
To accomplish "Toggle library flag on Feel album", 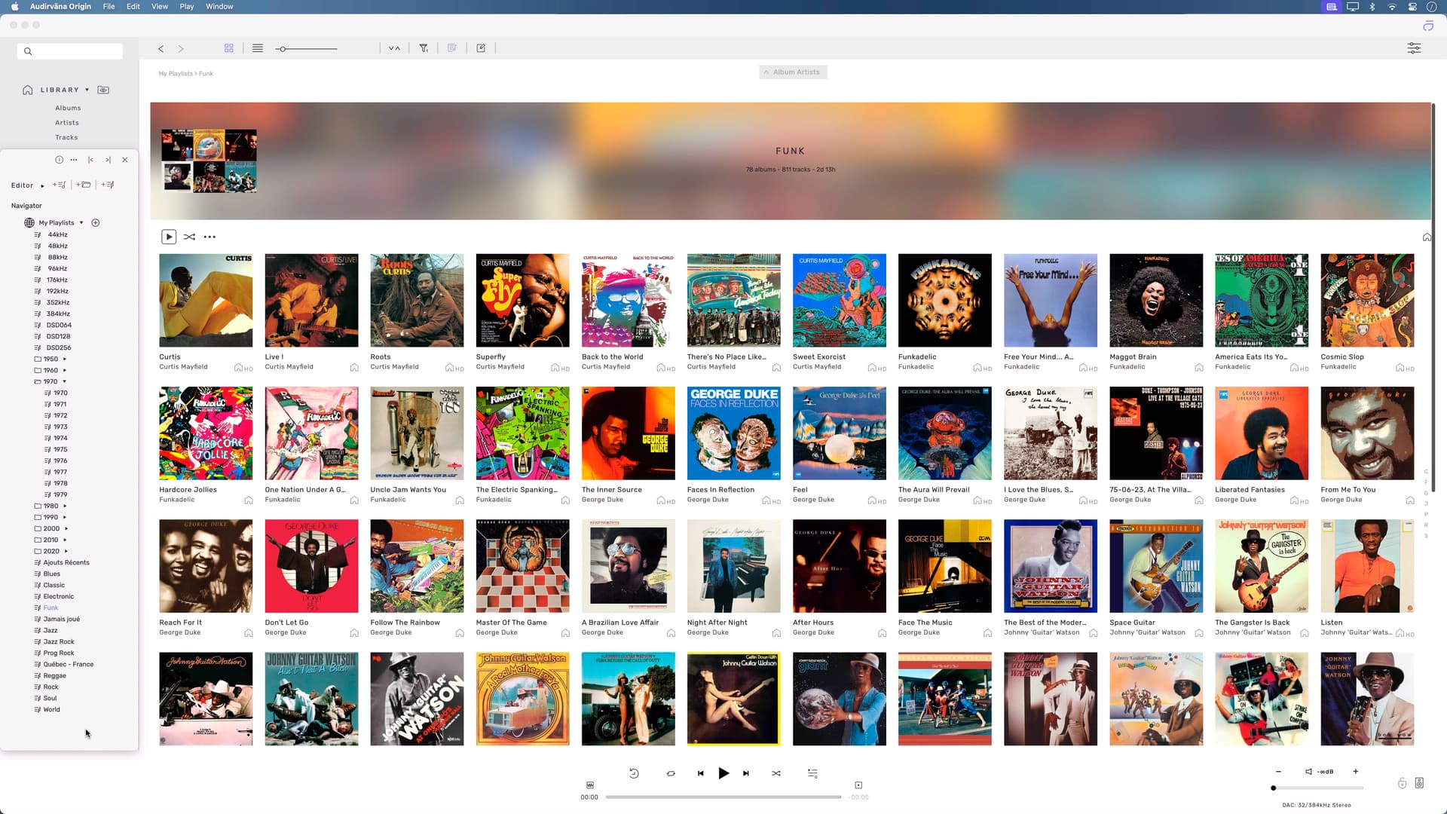I will (x=872, y=500).
